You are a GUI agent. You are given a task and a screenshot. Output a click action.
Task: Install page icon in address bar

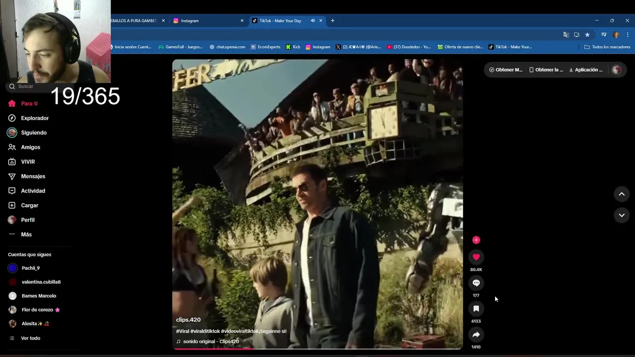coord(576,35)
